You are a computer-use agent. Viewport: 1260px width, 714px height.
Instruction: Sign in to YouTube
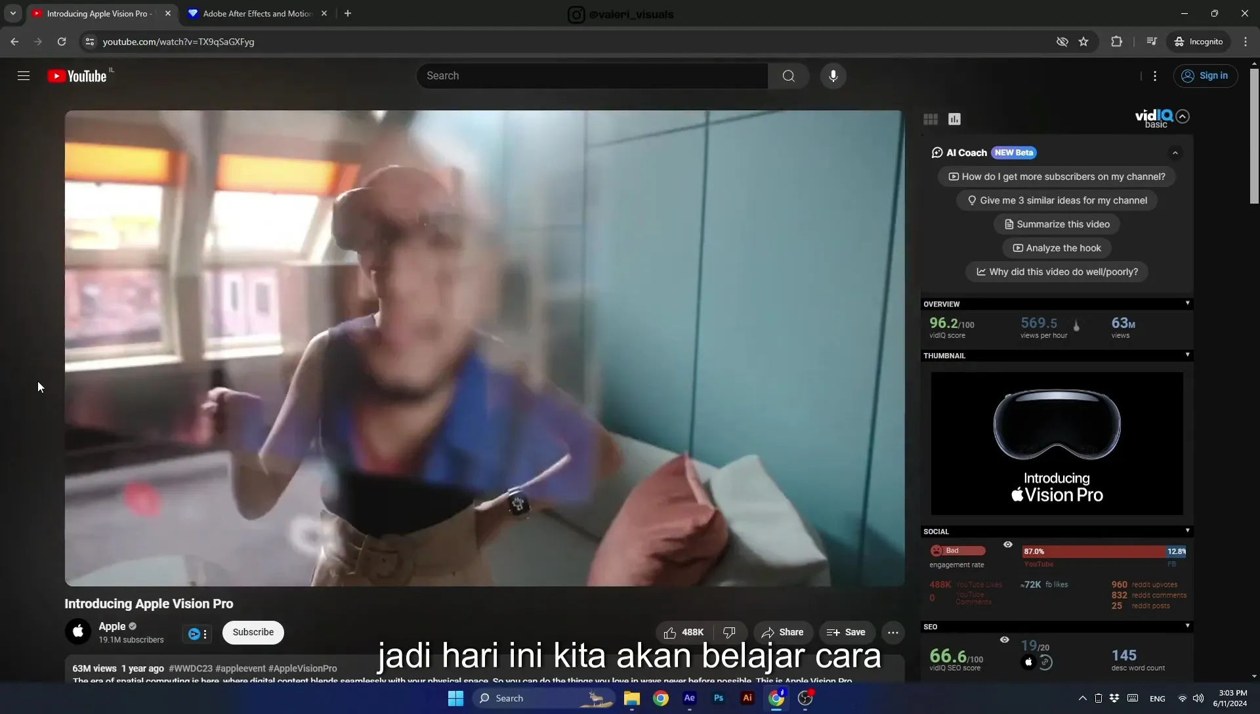click(1205, 76)
